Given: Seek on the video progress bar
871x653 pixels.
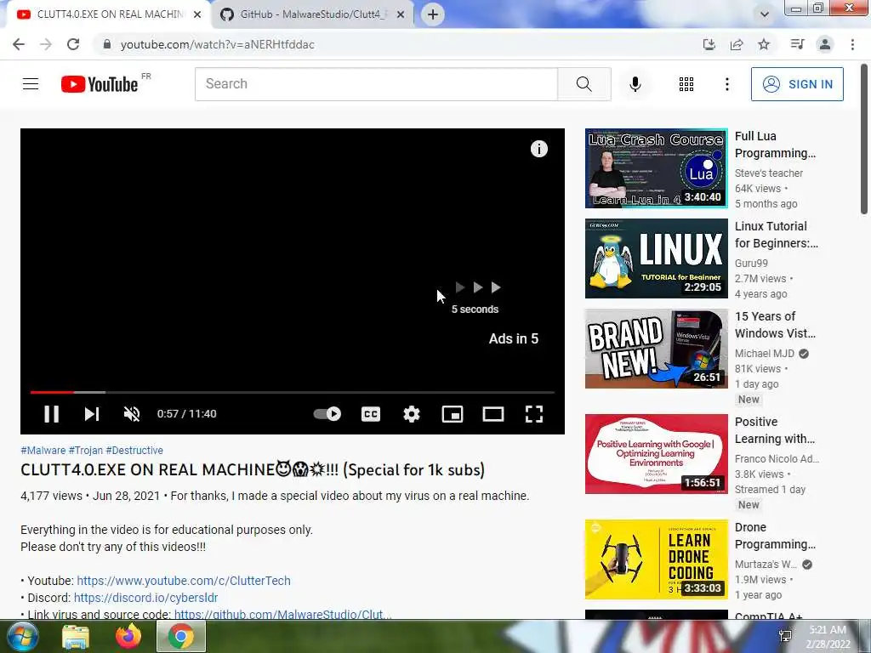Looking at the screenshot, I should (x=293, y=392).
